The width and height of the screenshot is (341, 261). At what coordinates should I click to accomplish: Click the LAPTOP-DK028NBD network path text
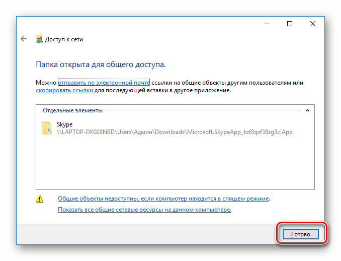click(175, 132)
